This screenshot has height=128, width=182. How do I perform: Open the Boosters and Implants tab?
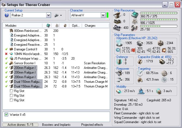click(56, 125)
